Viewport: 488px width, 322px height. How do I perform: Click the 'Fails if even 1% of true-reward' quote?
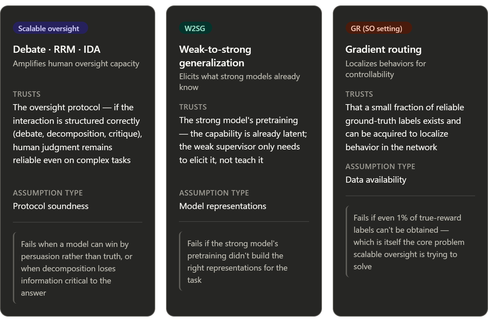coord(410,242)
